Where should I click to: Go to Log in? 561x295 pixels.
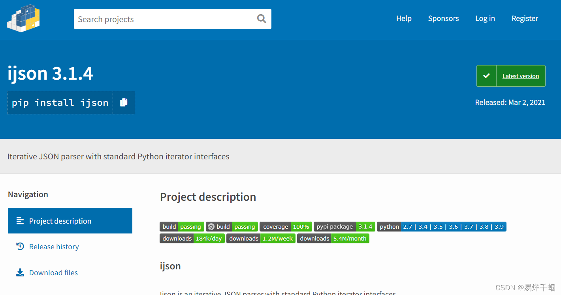pyautogui.click(x=485, y=18)
